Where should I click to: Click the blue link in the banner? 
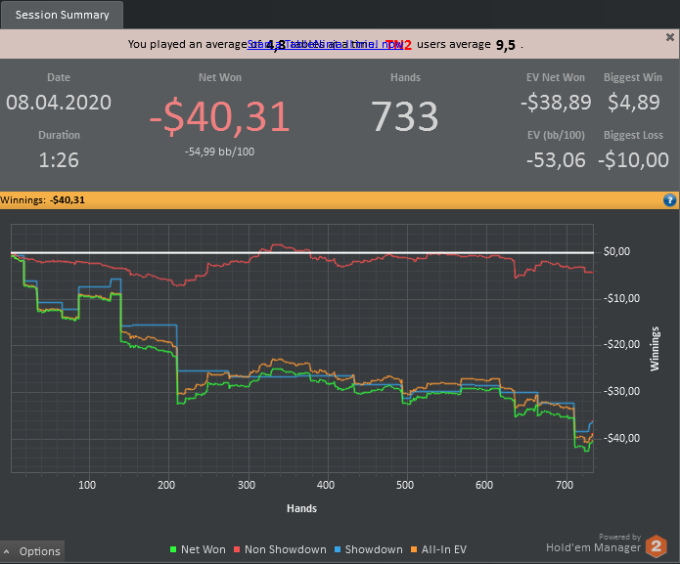point(325,44)
